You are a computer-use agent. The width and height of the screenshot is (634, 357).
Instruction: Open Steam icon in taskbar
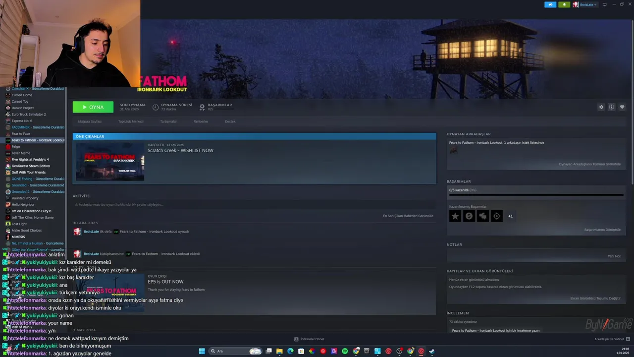[432, 351]
